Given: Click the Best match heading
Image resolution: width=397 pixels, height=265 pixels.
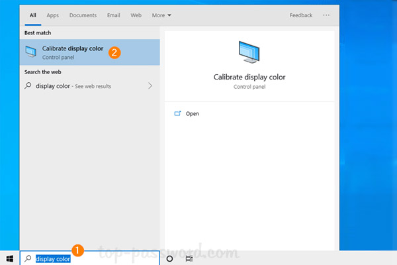Looking at the screenshot, I should tap(38, 32).
